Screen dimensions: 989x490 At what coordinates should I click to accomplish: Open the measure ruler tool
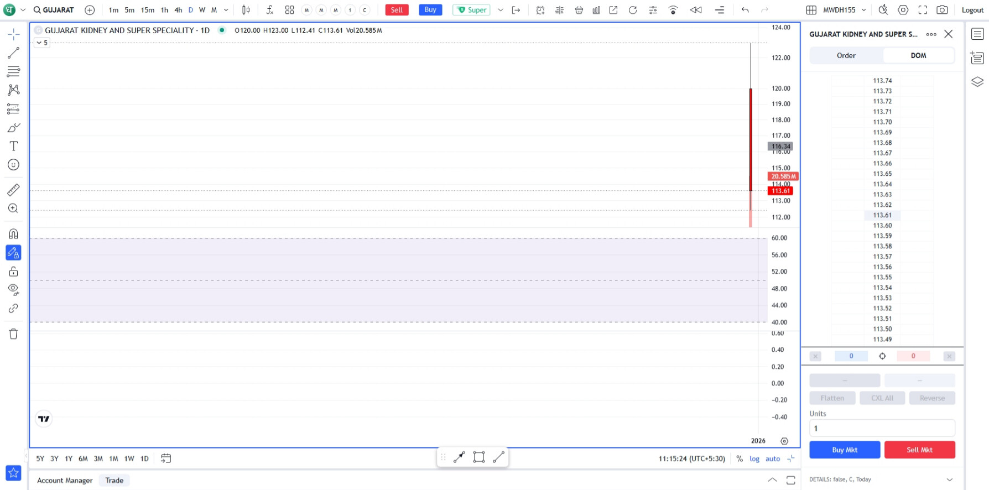tap(13, 190)
